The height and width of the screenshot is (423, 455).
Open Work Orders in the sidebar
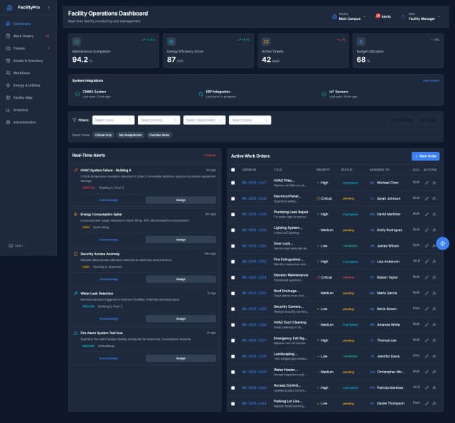[x=23, y=36]
